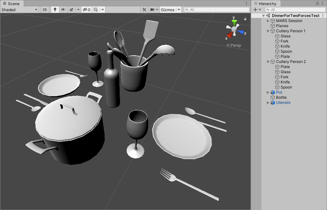The height and width of the screenshot is (210, 327).
Task: Collapse the Cutlery Person 2 group
Action: pos(268,62)
